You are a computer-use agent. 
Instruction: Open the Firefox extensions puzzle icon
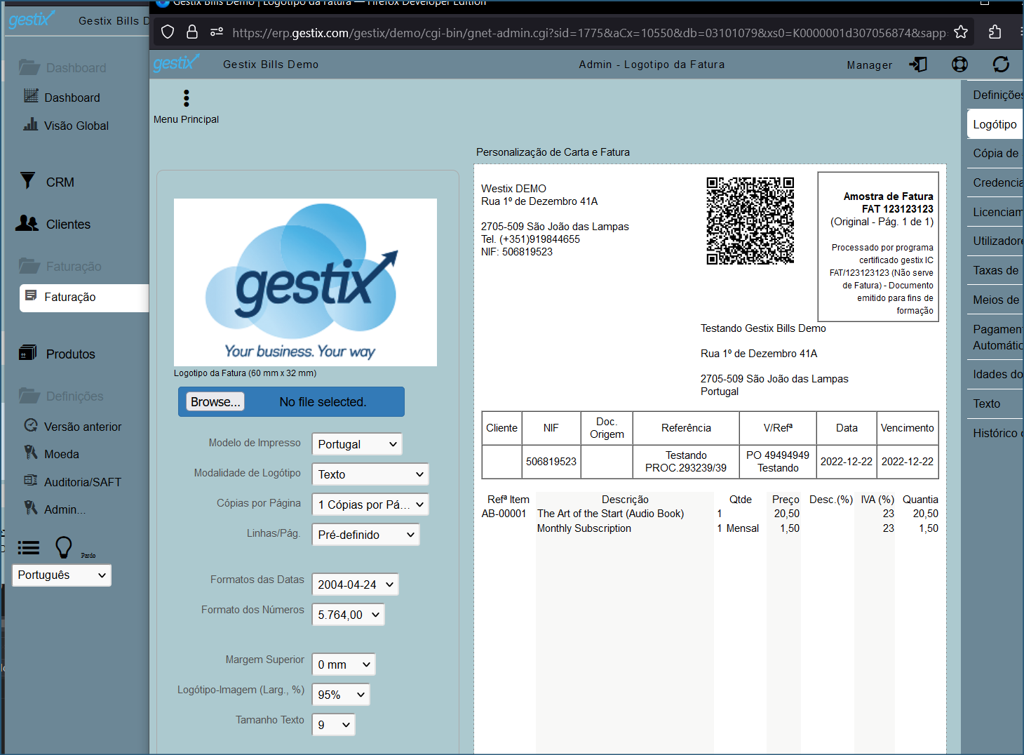(995, 32)
